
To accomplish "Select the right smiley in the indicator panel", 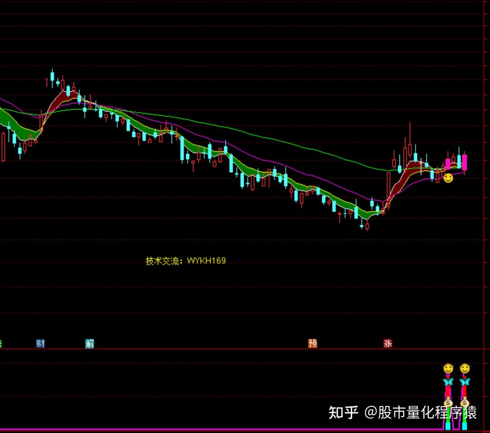I will coord(464,369).
